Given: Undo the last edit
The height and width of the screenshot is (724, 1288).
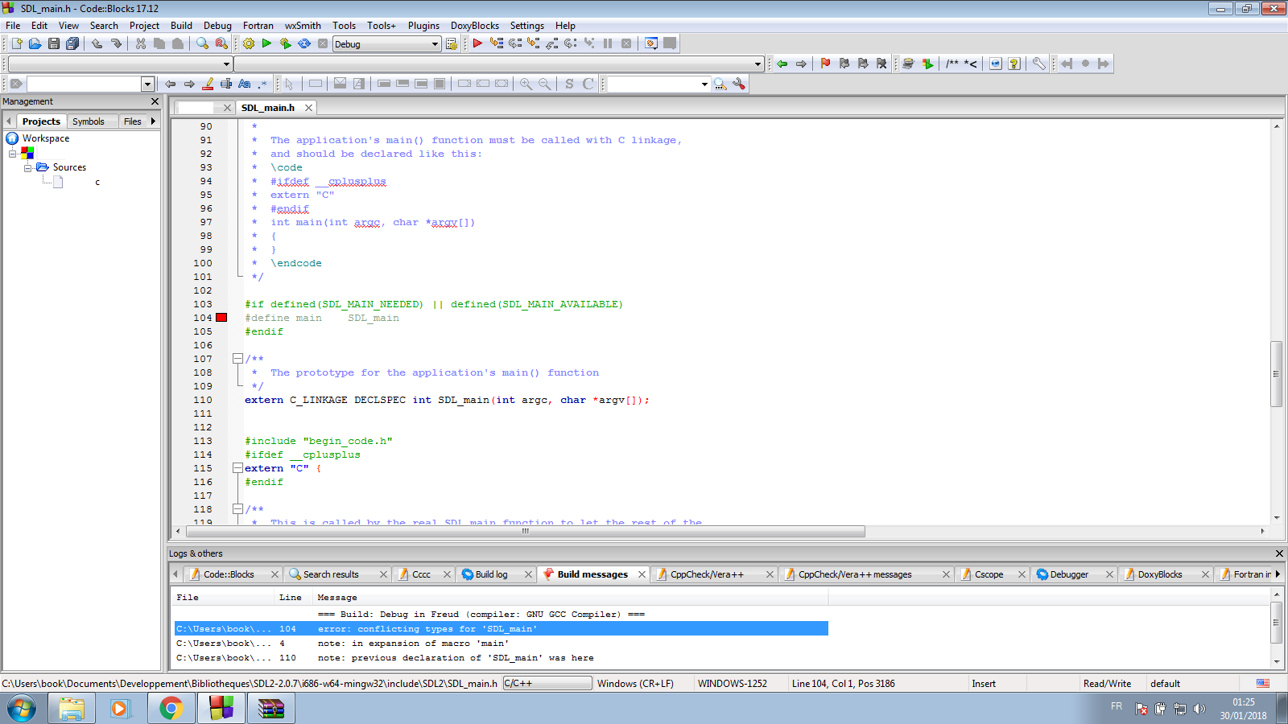Looking at the screenshot, I should tap(97, 43).
